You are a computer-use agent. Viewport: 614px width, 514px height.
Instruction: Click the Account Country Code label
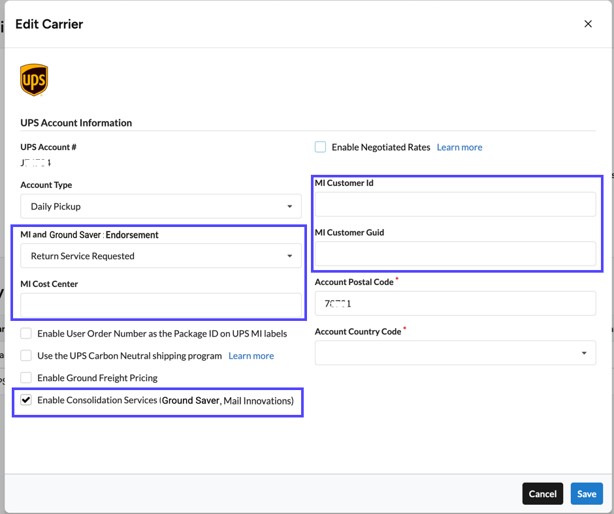coord(358,332)
